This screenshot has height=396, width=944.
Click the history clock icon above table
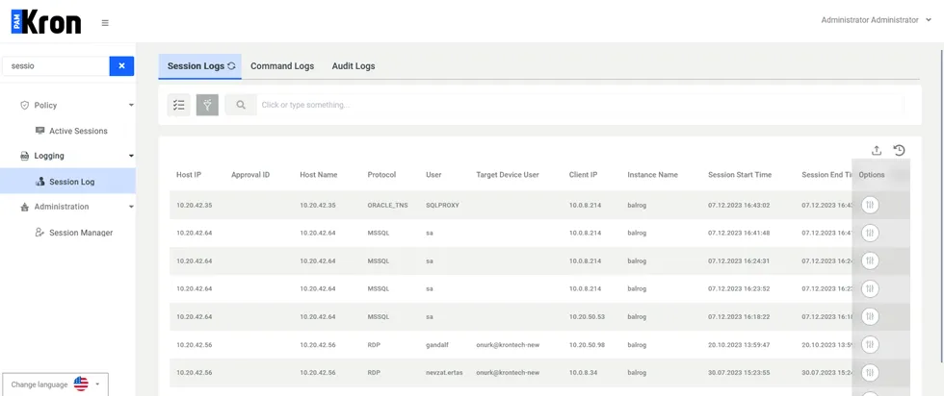tap(900, 150)
